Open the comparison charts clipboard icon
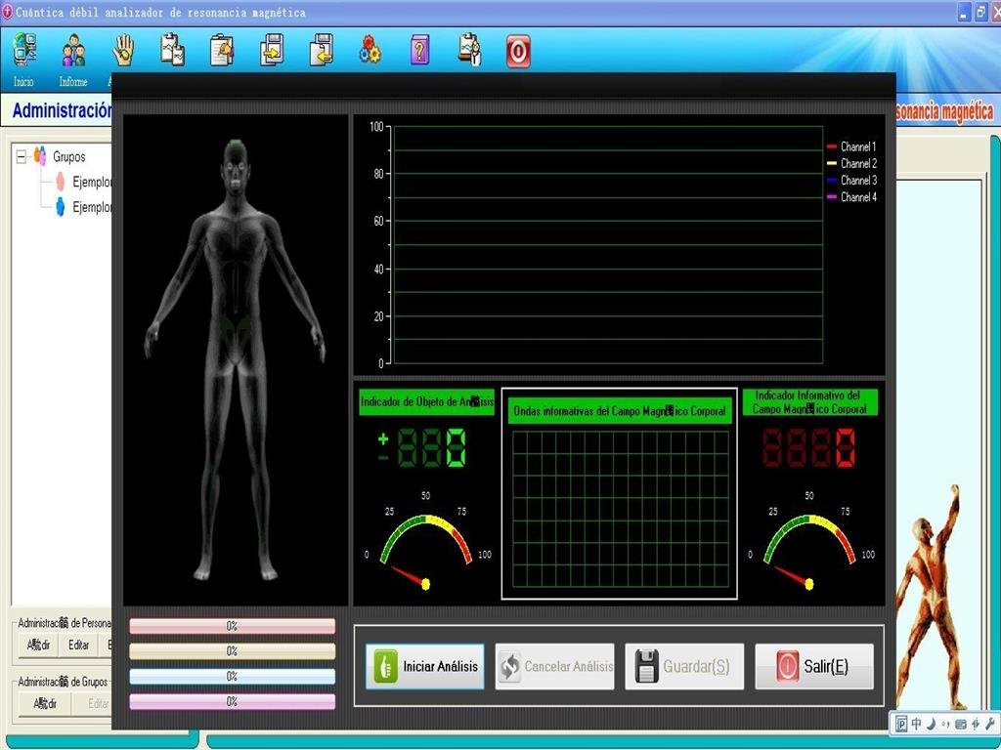 [x=173, y=50]
